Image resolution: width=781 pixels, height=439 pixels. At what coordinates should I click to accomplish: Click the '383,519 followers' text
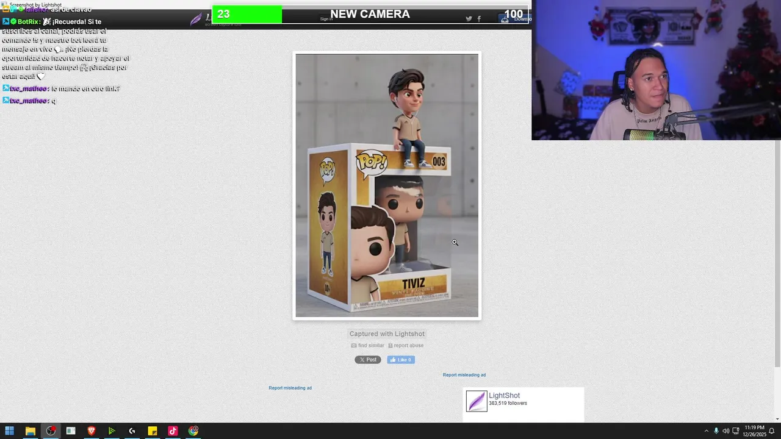pyautogui.click(x=508, y=403)
